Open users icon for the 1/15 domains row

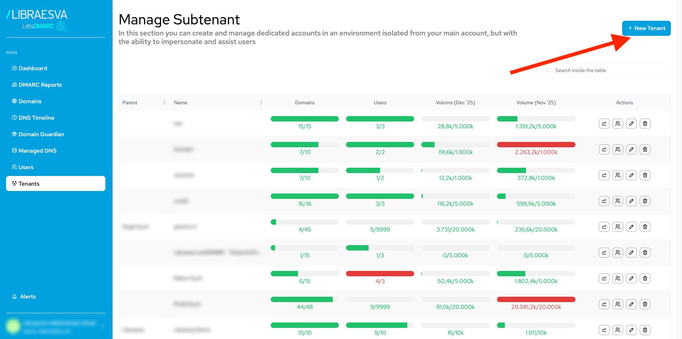[x=618, y=253]
